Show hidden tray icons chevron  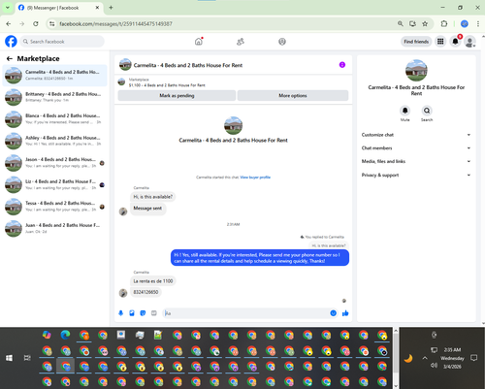(x=425, y=358)
